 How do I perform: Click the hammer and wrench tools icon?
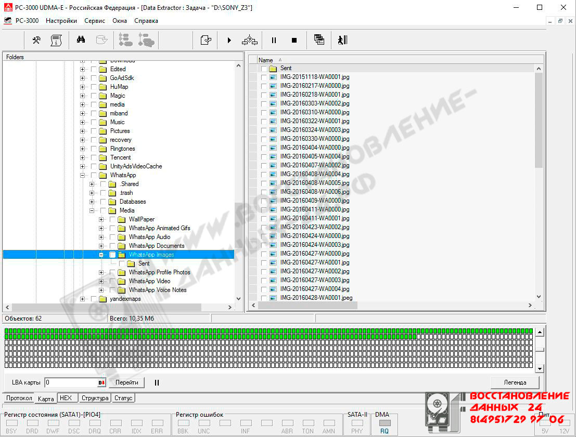pos(36,40)
